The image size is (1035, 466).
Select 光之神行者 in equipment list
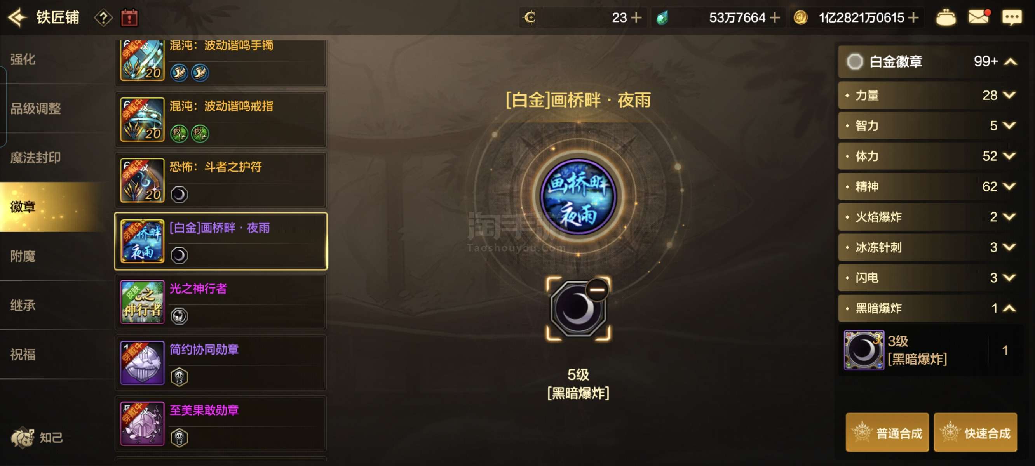point(221,303)
